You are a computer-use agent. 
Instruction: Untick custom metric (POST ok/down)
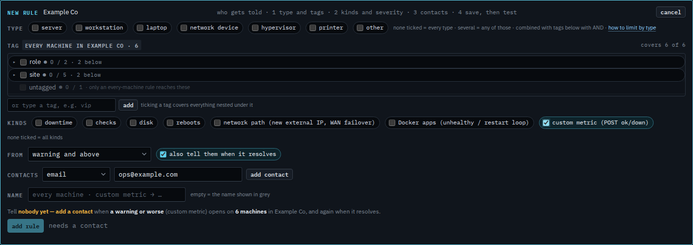point(546,123)
